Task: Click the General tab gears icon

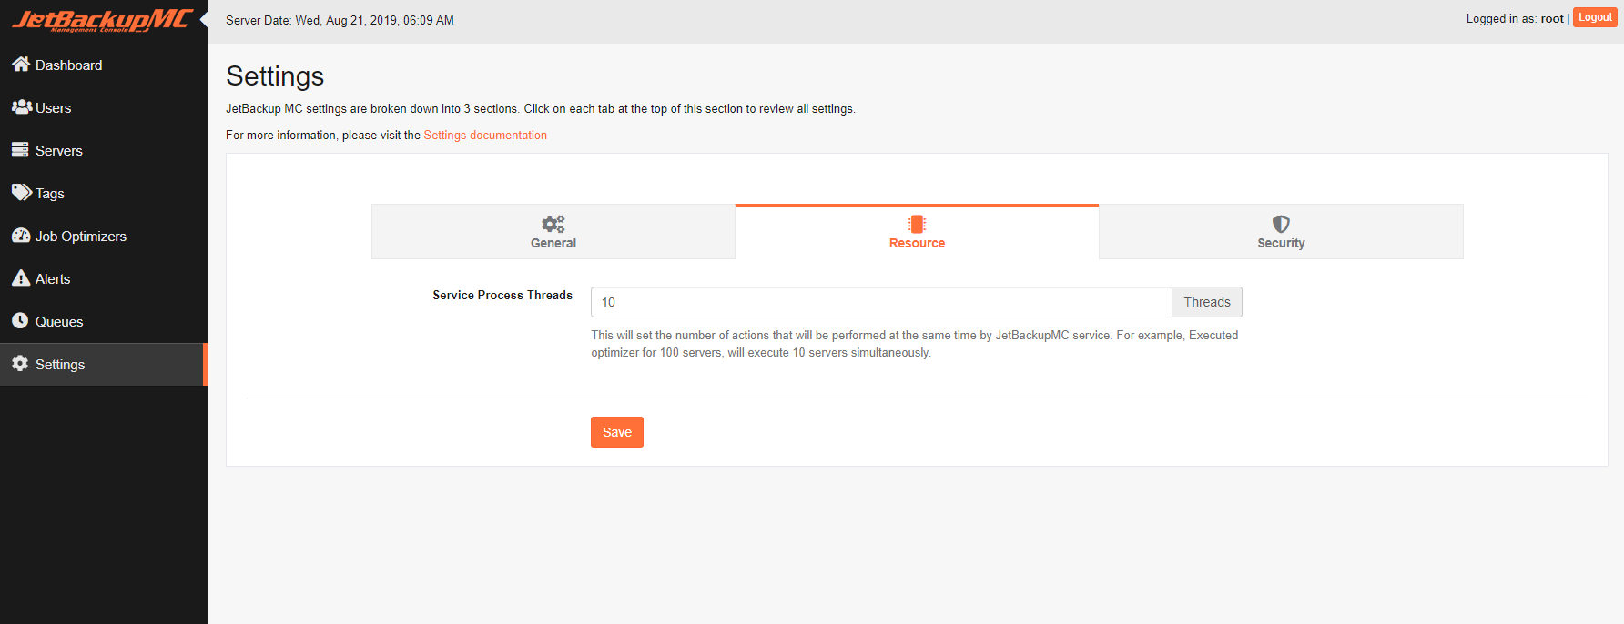Action: (553, 224)
